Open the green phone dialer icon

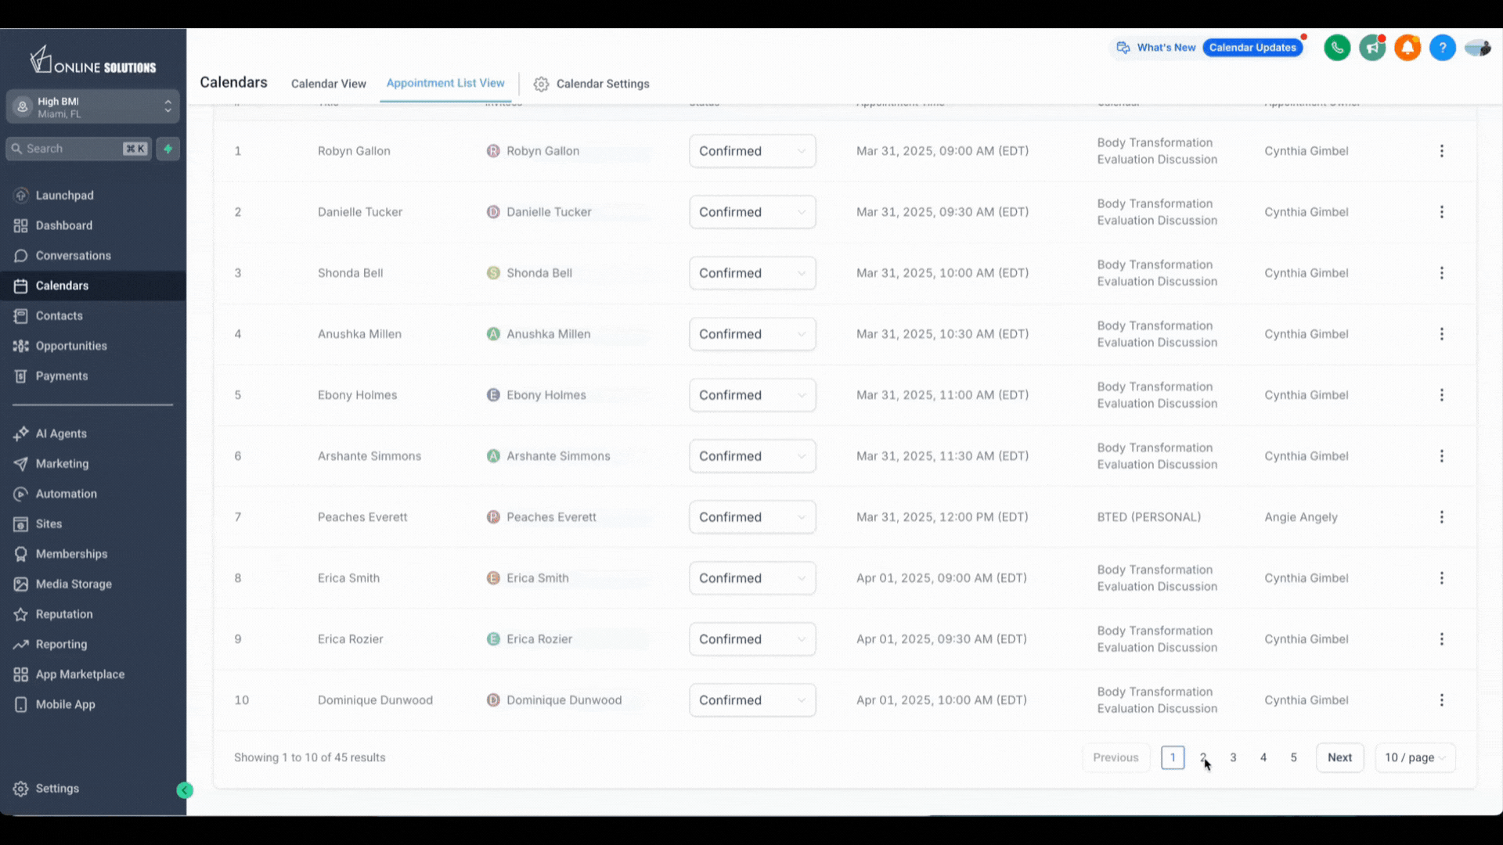point(1337,48)
